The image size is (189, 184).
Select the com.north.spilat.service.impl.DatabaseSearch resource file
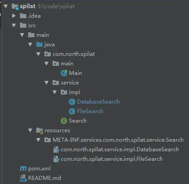tap(116, 149)
